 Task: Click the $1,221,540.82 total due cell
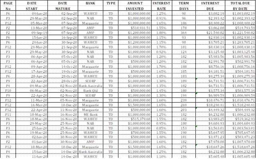[x=240, y=33]
